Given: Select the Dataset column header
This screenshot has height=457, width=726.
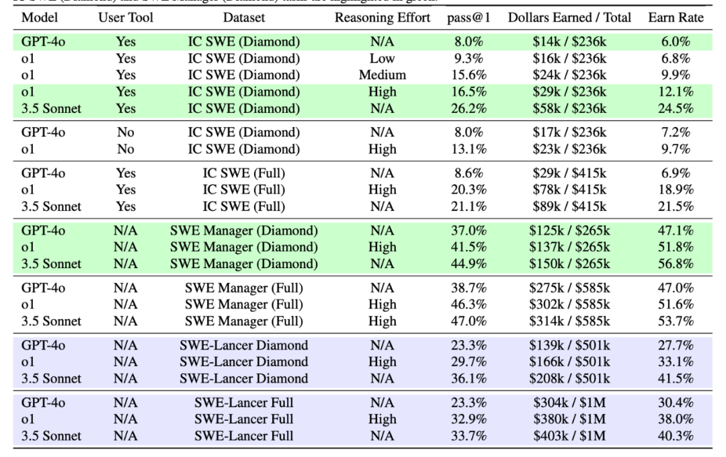Looking at the screenshot, I should pyautogui.click(x=244, y=18).
